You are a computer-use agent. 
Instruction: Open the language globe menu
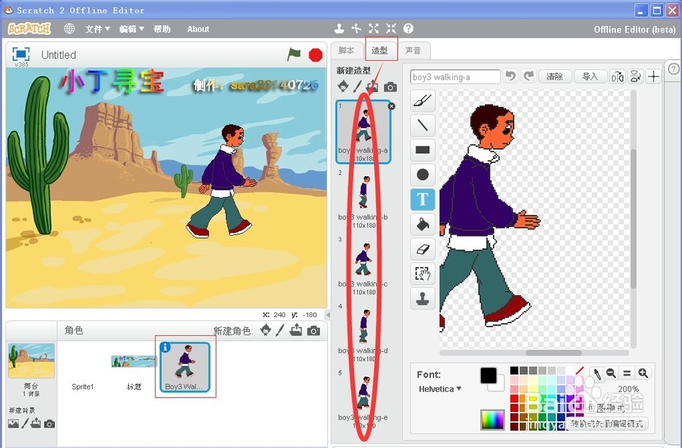pos(69,29)
